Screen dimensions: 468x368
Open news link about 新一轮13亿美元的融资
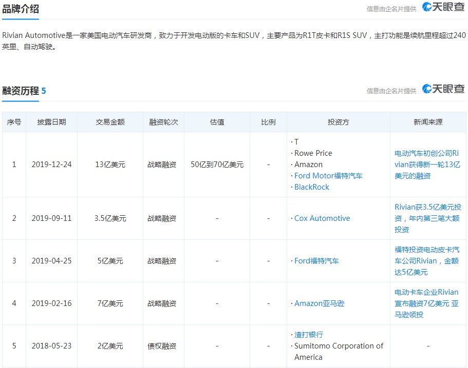pos(427,165)
